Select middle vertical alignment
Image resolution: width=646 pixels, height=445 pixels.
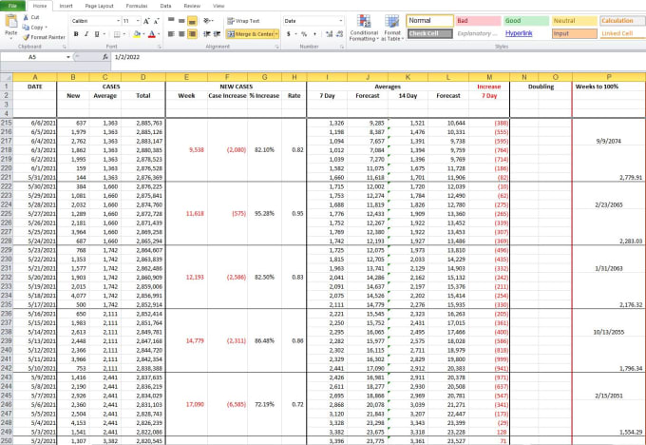click(181, 21)
